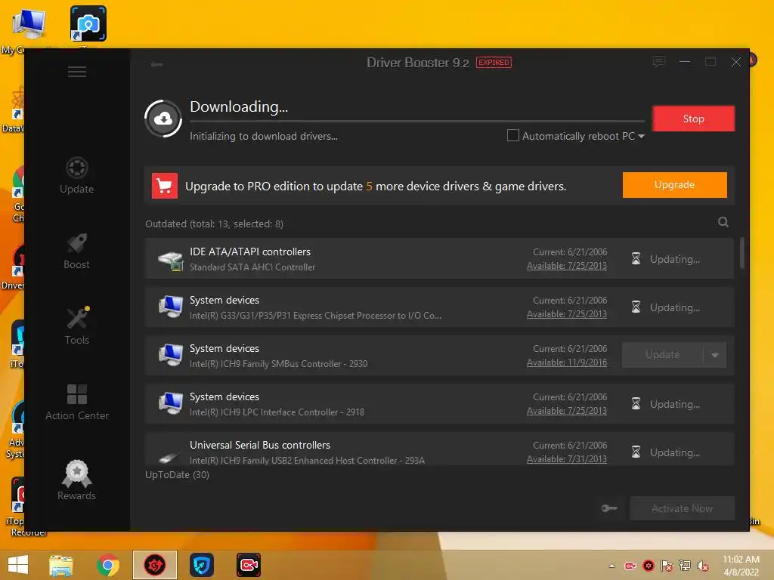This screenshot has height=580, width=774.
Task: Click hourglass icon for SATA AHCI Controller
Action: [636, 259]
